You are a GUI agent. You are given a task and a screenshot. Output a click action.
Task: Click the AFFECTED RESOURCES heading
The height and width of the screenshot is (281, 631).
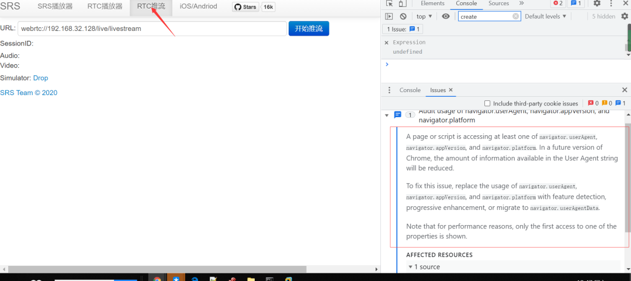(439, 255)
